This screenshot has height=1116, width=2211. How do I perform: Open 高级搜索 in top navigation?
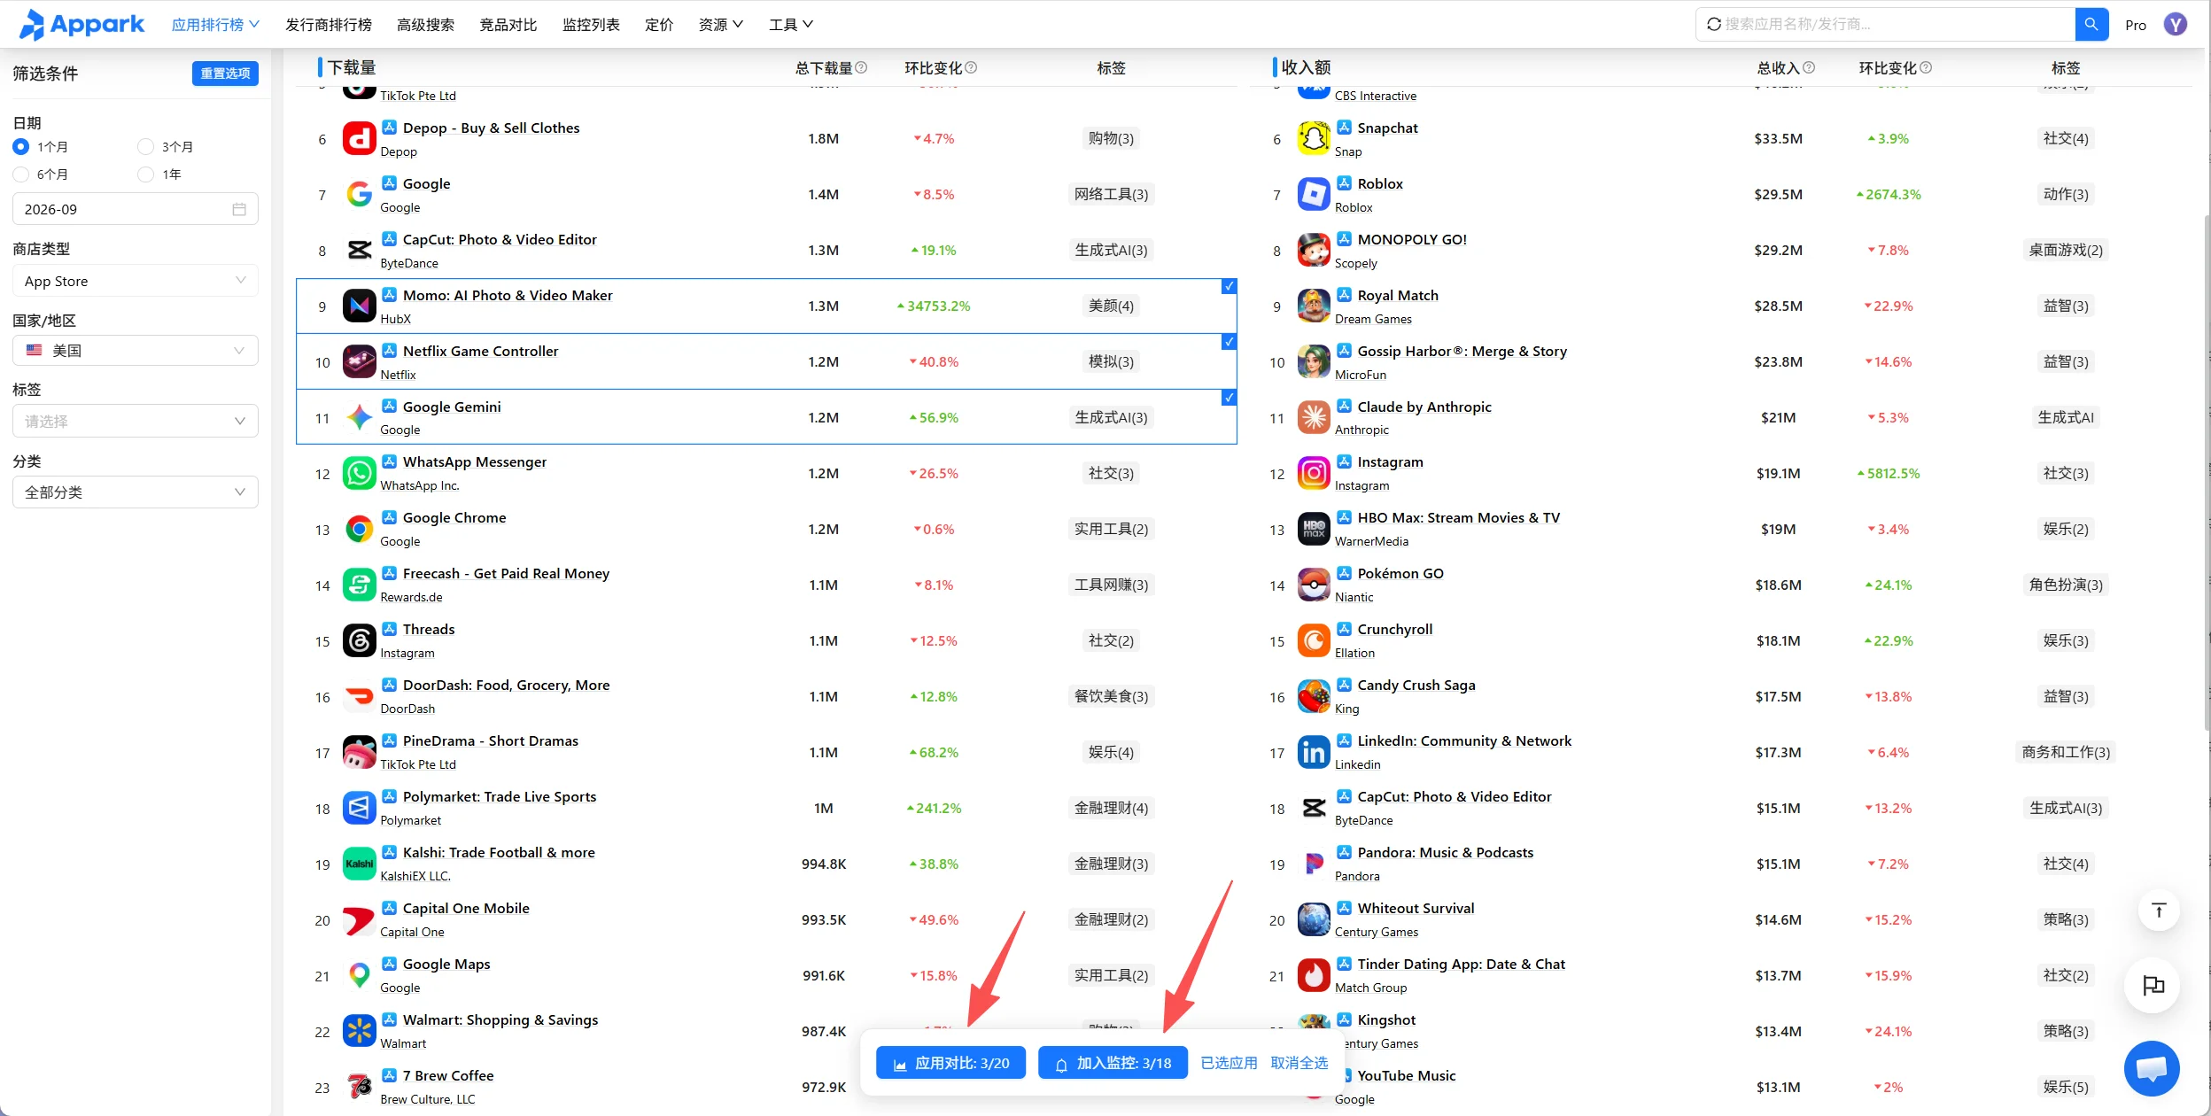coord(425,24)
